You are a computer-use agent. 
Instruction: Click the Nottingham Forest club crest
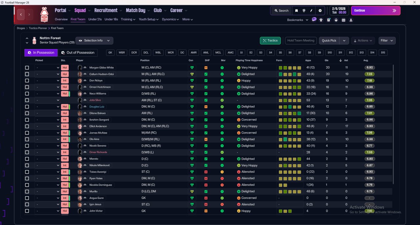point(44,15)
